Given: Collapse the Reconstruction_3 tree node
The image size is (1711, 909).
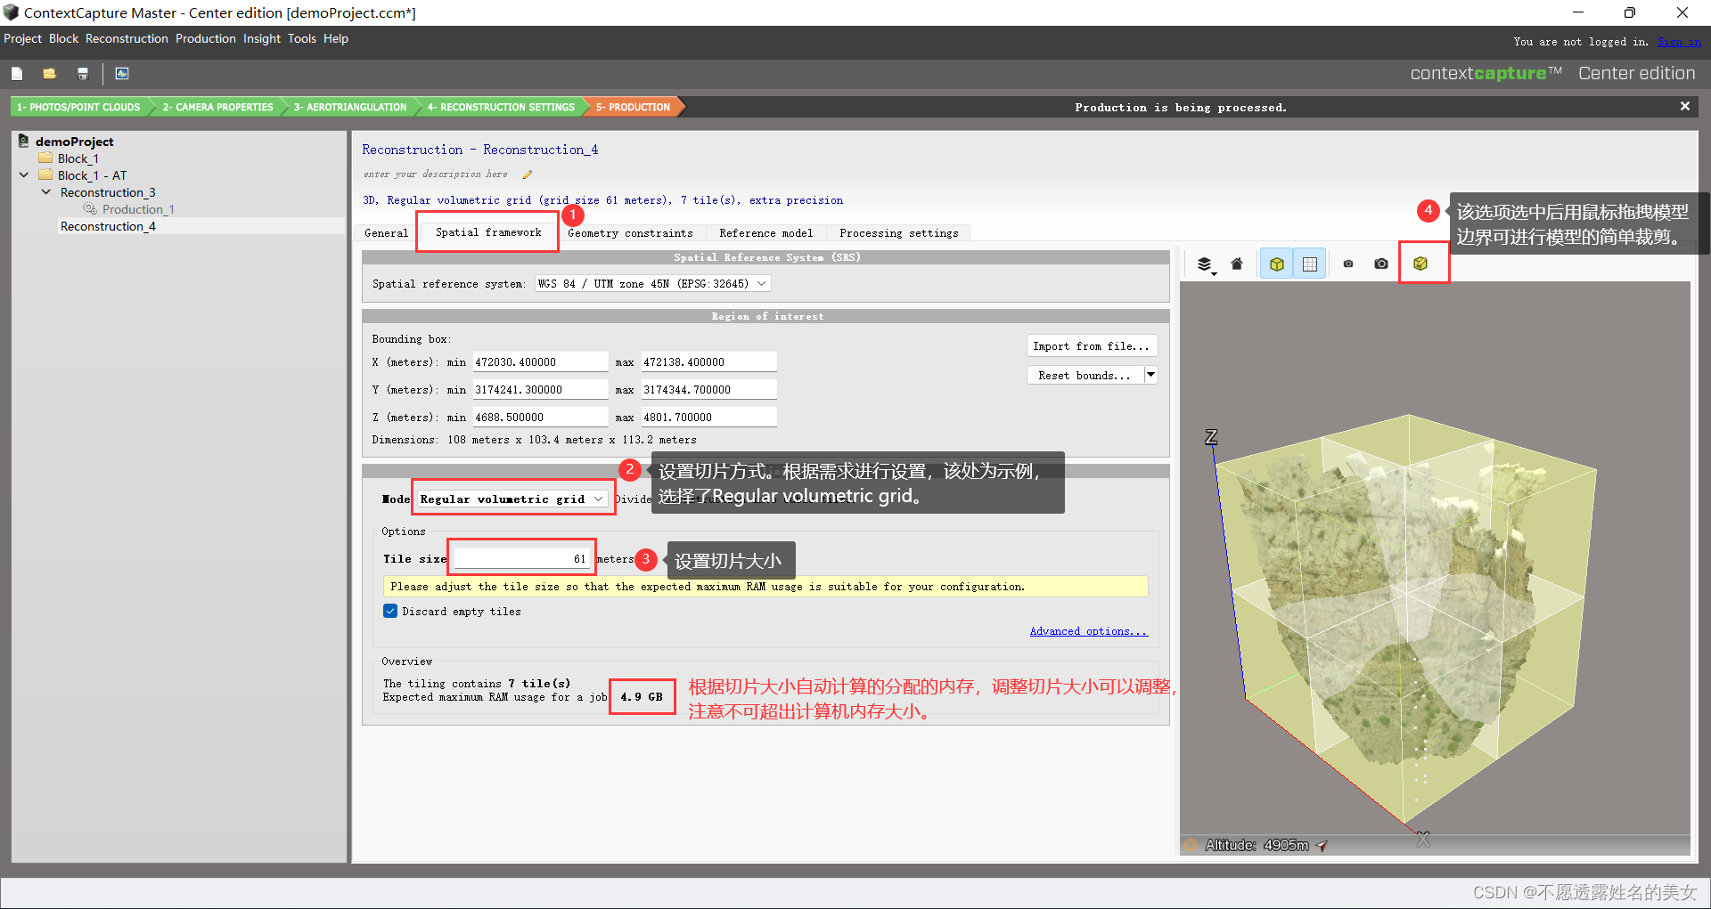Looking at the screenshot, I should [46, 192].
